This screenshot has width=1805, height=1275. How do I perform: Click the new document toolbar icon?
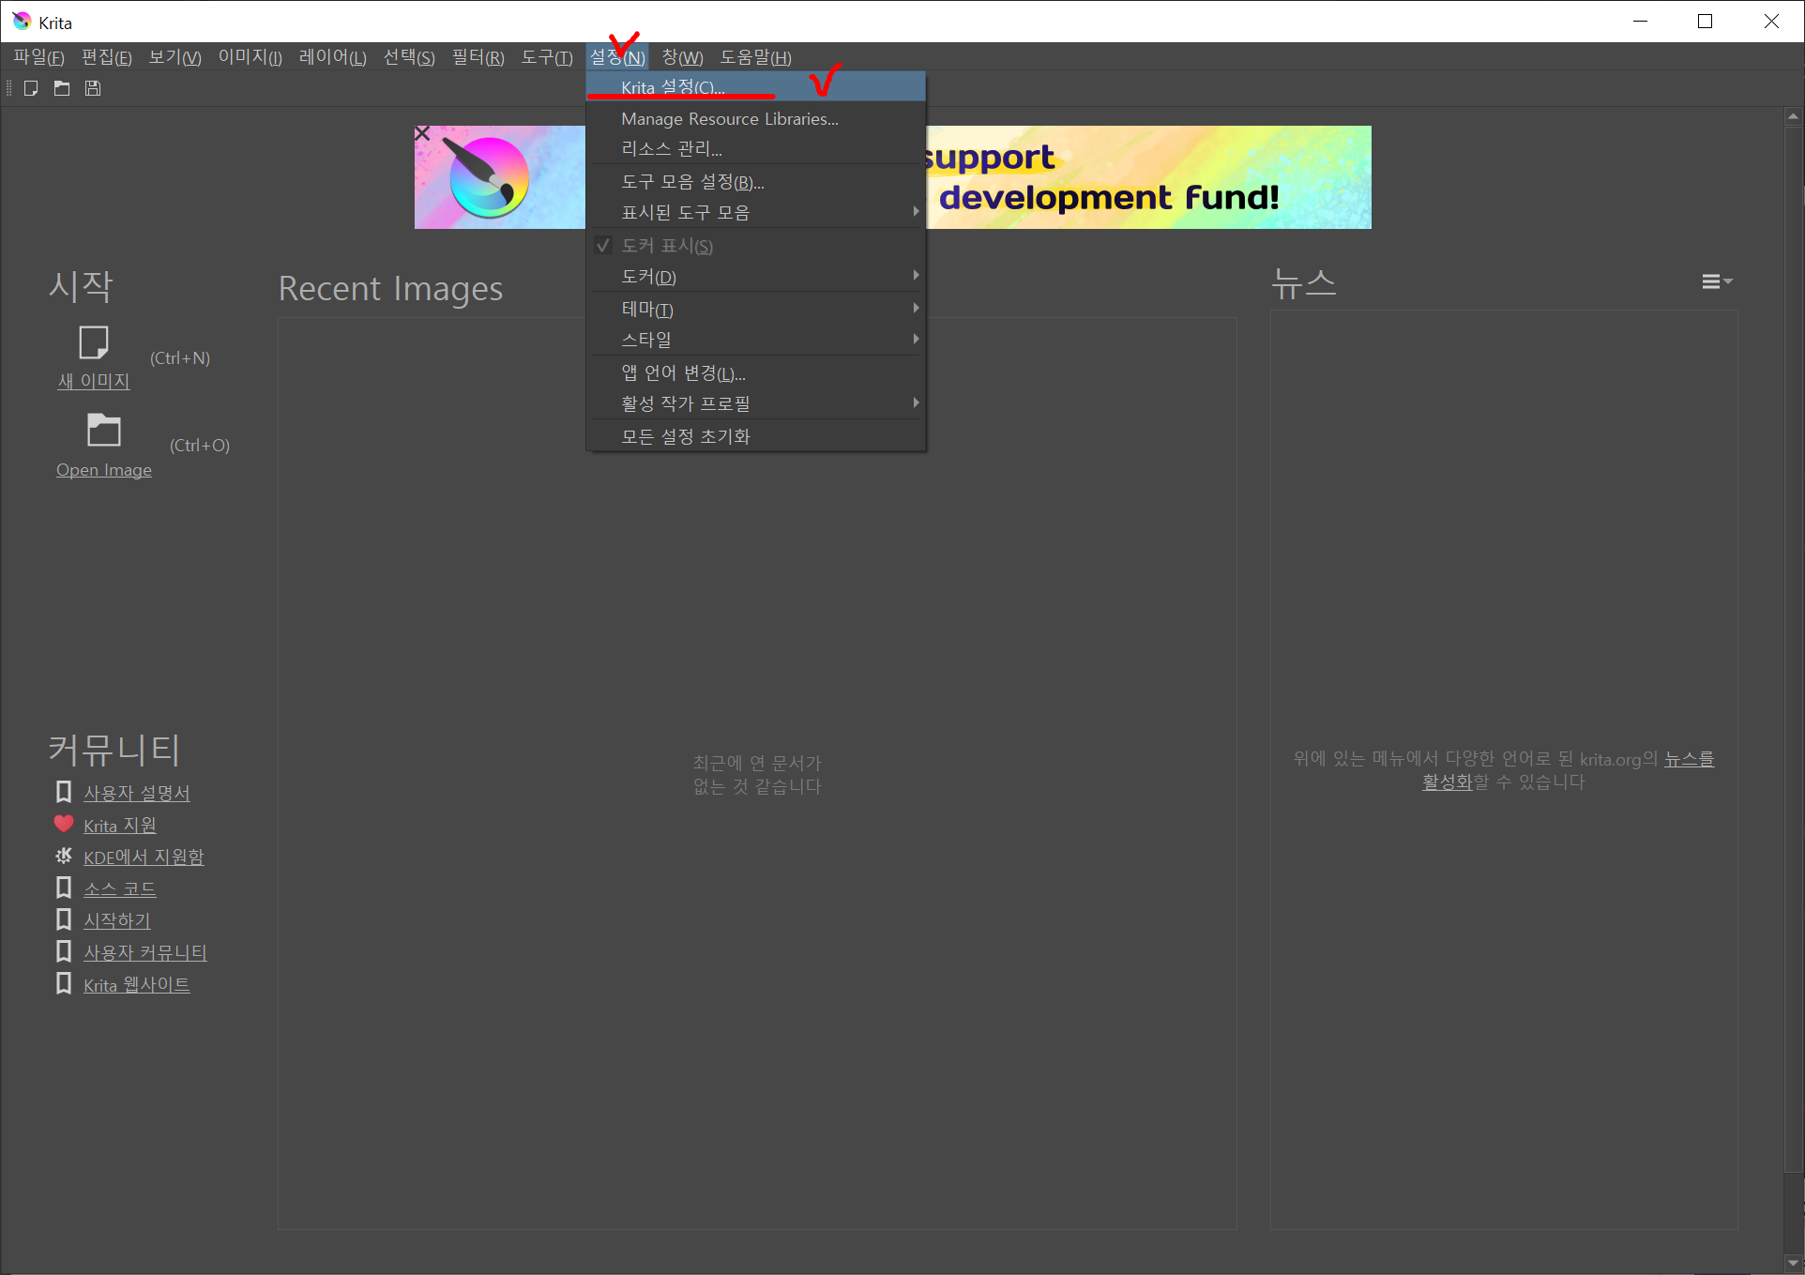click(x=31, y=88)
